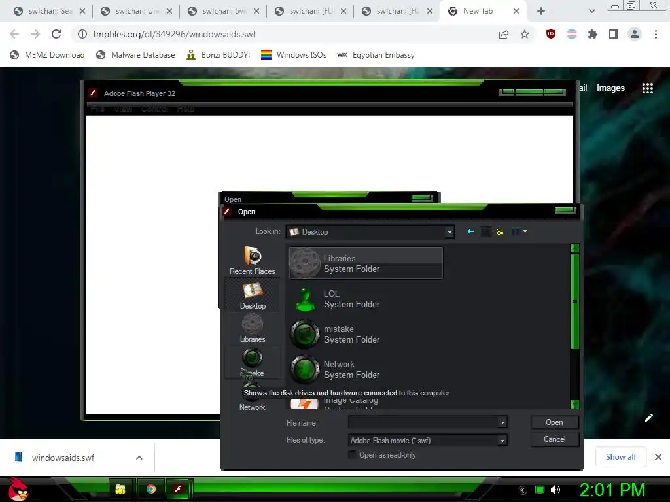
Task: Toggle the Chrome side panel icon
Action: 614,34
